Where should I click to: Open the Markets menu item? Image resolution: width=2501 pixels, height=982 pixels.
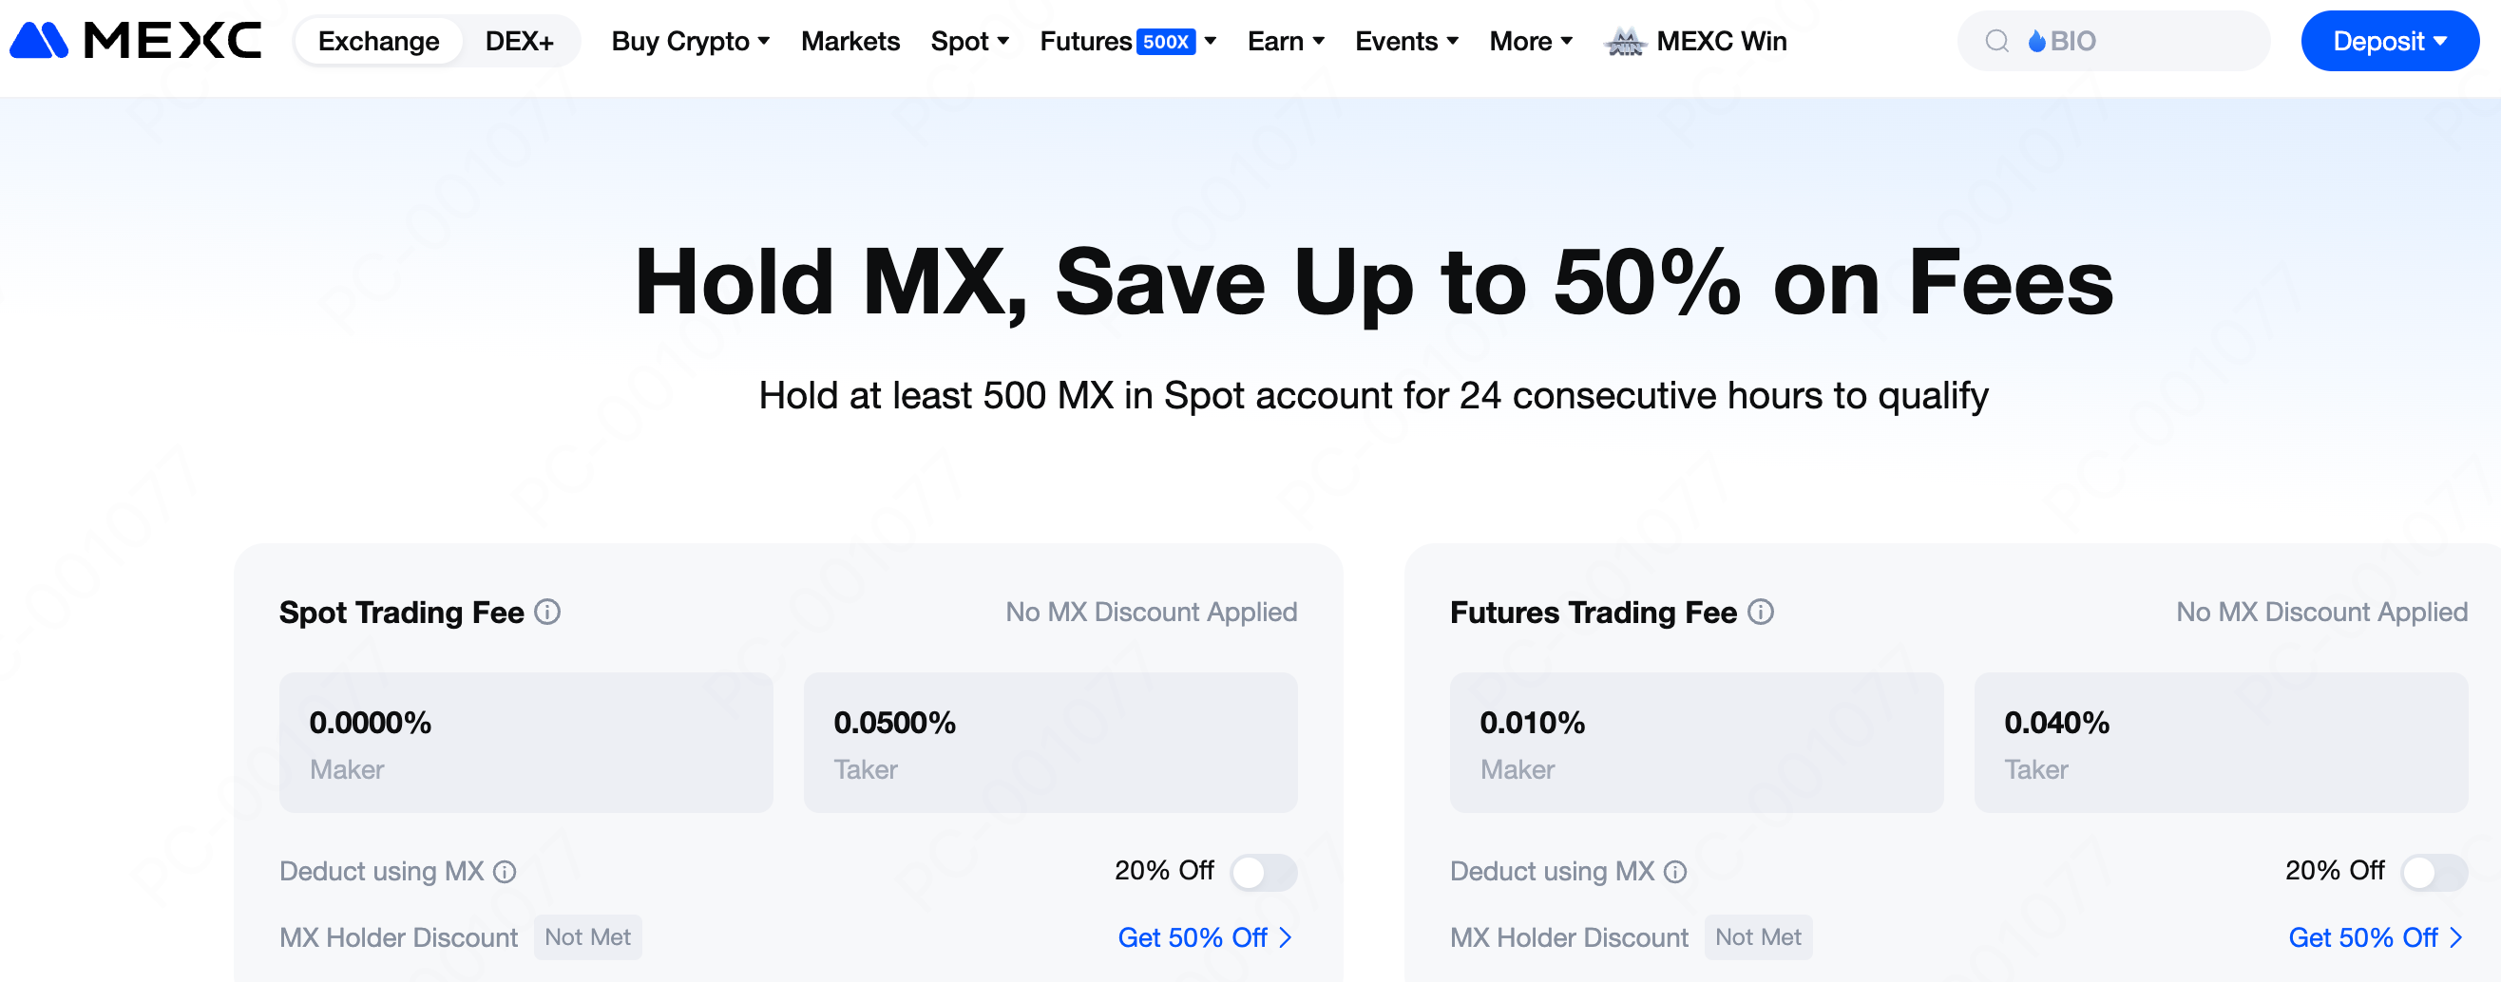[x=850, y=41]
